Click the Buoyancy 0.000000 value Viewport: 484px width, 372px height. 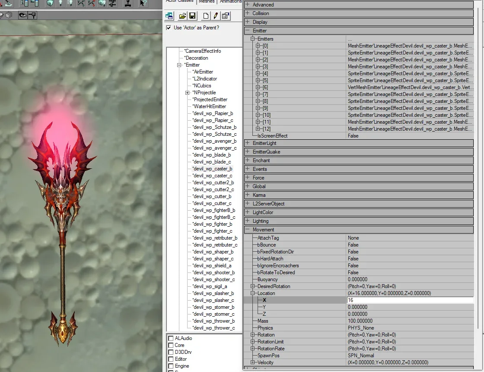pos(357,279)
